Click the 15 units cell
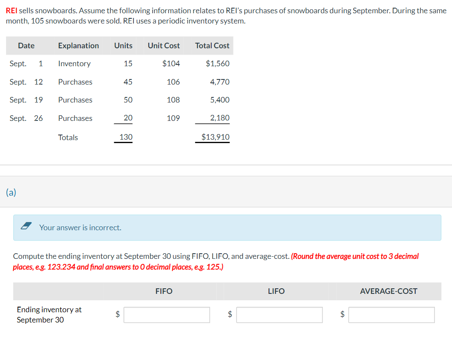452x337 pixels. click(128, 63)
